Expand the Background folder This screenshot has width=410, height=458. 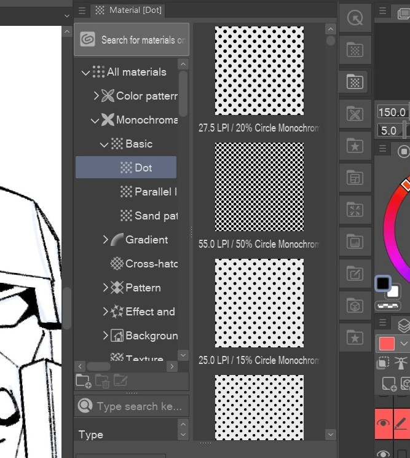click(x=106, y=335)
